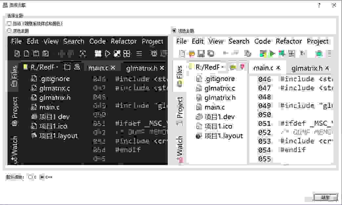
Task: Click green run arrow in light preview toolbar
Action: point(272,53)
